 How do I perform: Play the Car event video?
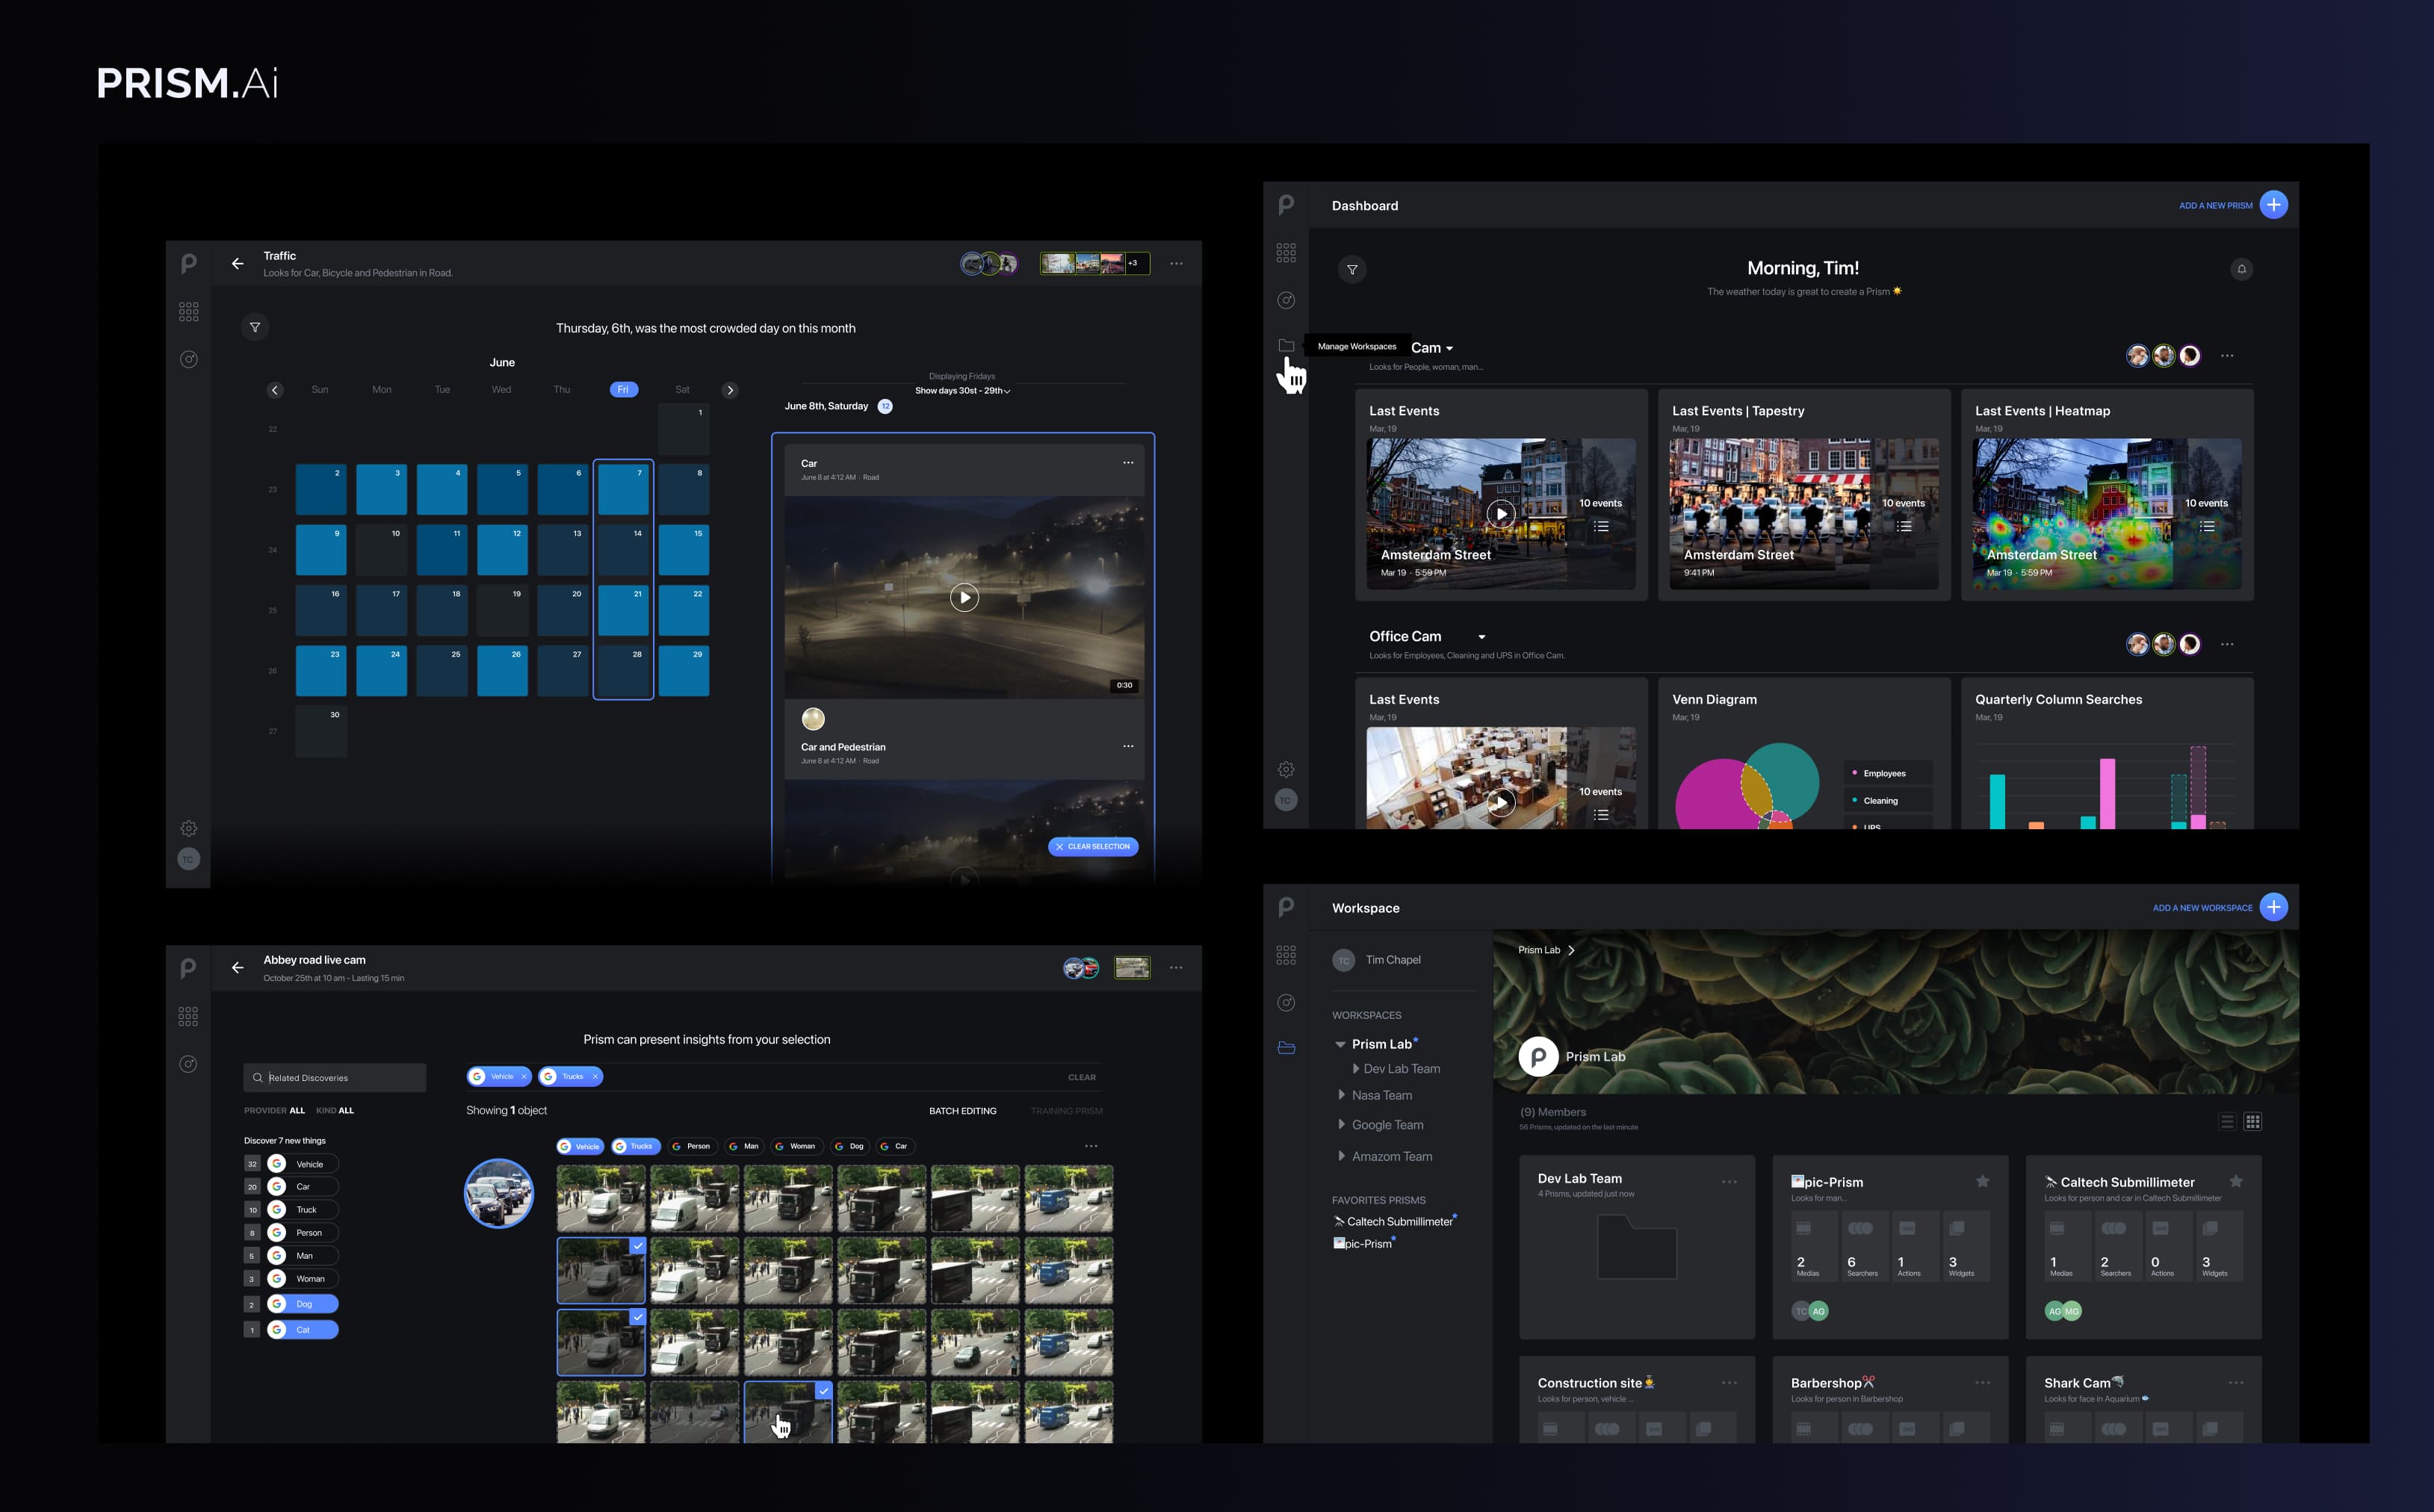coord(964,597)
